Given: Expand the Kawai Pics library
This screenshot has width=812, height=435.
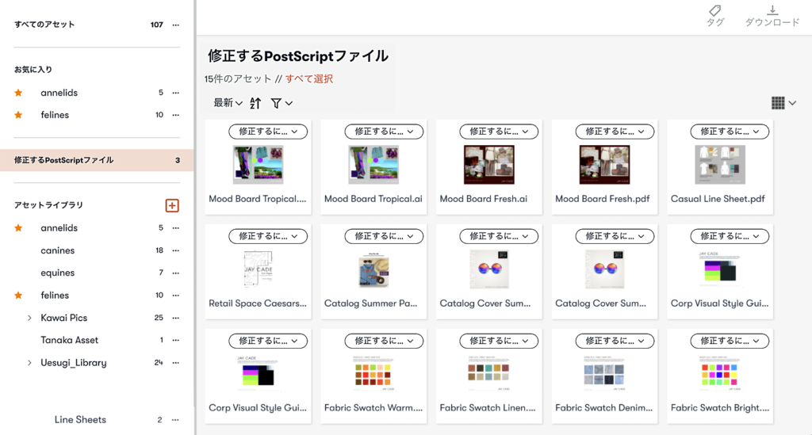Looking at the screenshot, I should [x=29, y=318].
